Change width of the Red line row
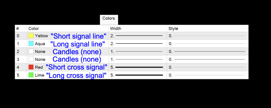The height and width of the screenshot is (108, 271). [x=138, y=67]
